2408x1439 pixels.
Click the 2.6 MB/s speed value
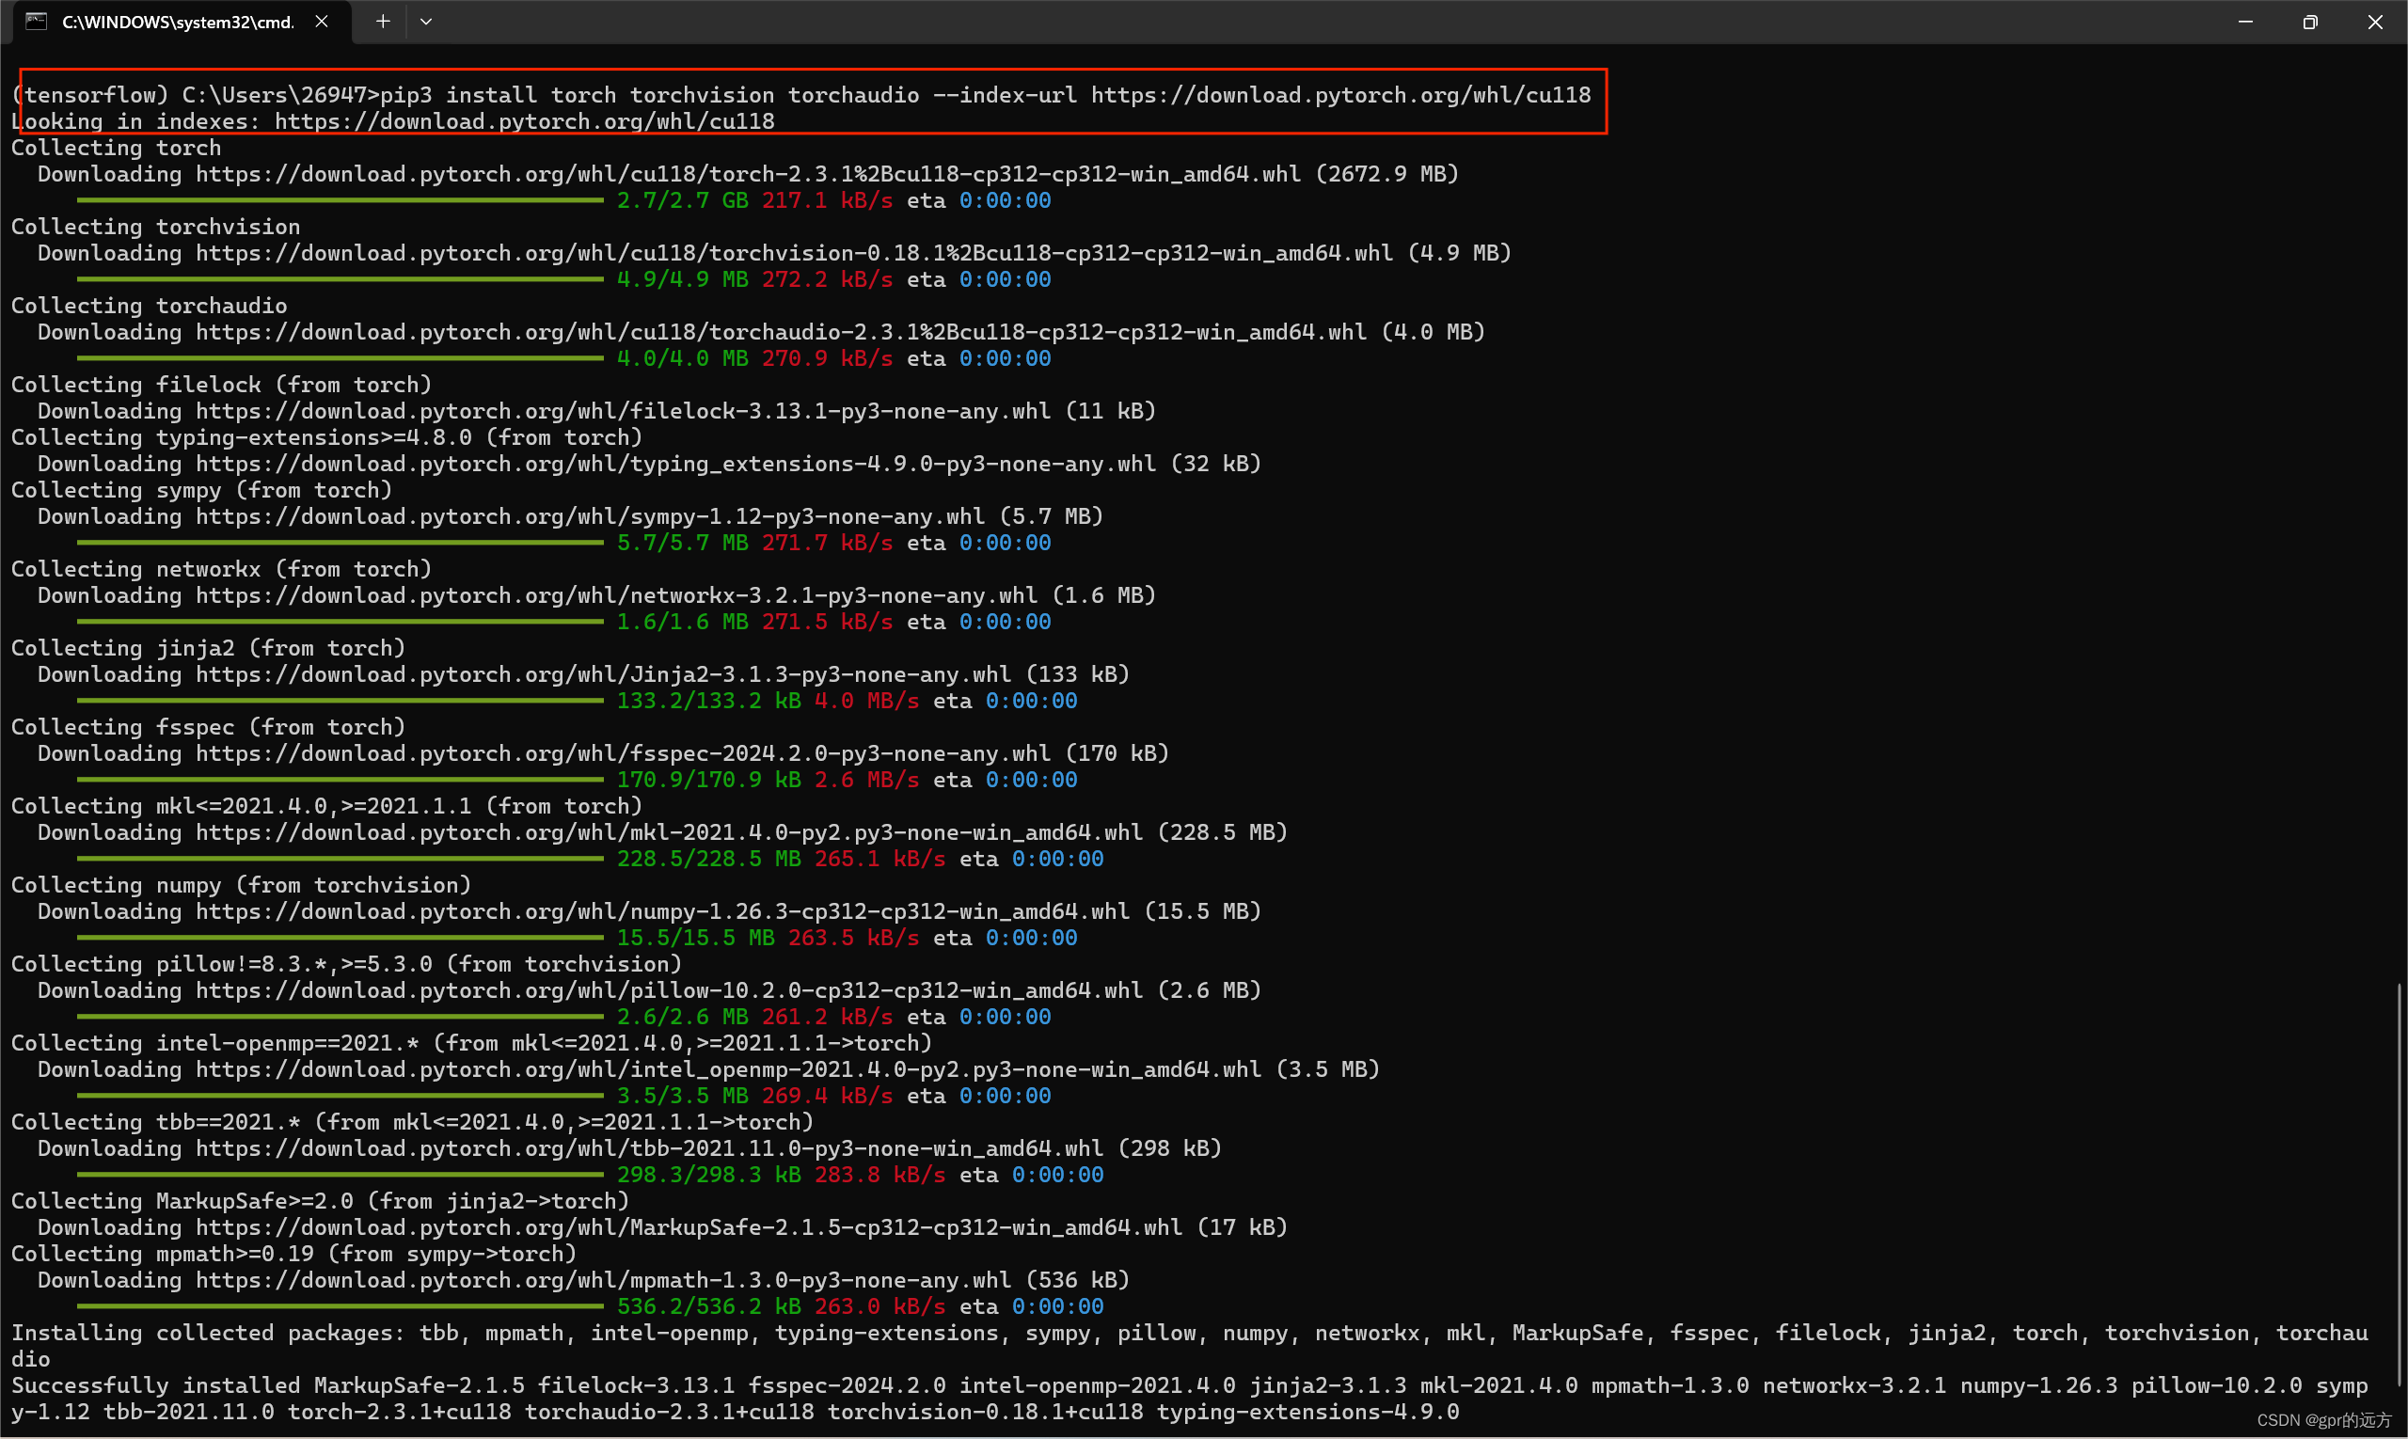pyautogui.click(x=867, y=780)
